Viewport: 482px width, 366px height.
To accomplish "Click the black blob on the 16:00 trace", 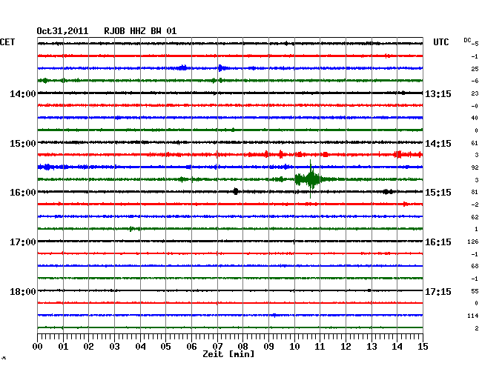I will [236, 191].
